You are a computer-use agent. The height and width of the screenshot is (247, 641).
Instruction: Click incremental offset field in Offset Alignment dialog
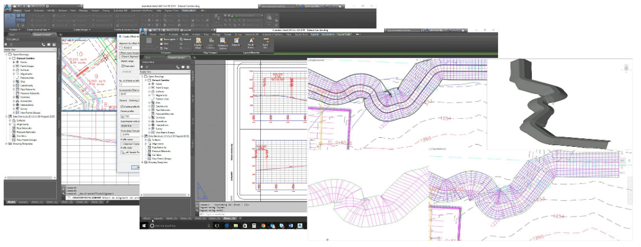(129, 95)
